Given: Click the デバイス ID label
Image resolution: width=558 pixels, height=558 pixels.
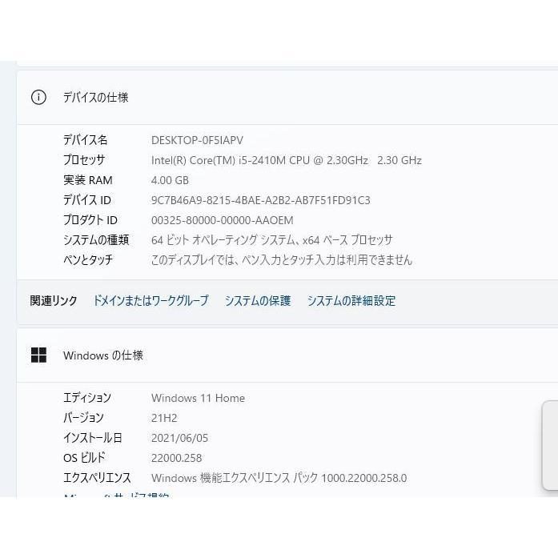Looking at the screenshot, I should coord(86,200).
